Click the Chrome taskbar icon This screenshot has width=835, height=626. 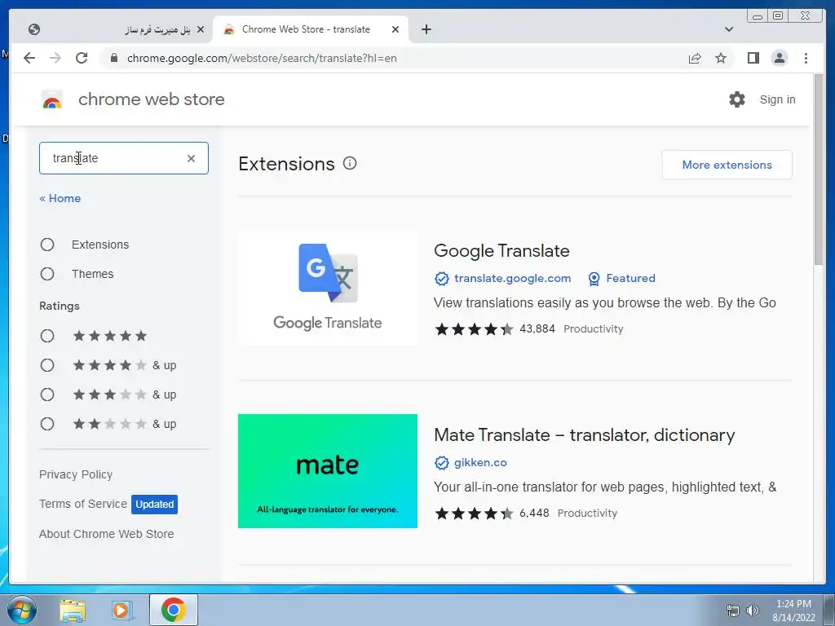(x=173, y=610)
